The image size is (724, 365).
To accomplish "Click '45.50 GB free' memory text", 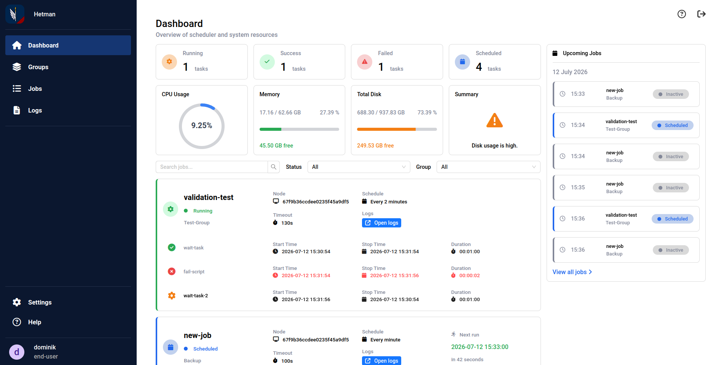I will click(276, 146).
